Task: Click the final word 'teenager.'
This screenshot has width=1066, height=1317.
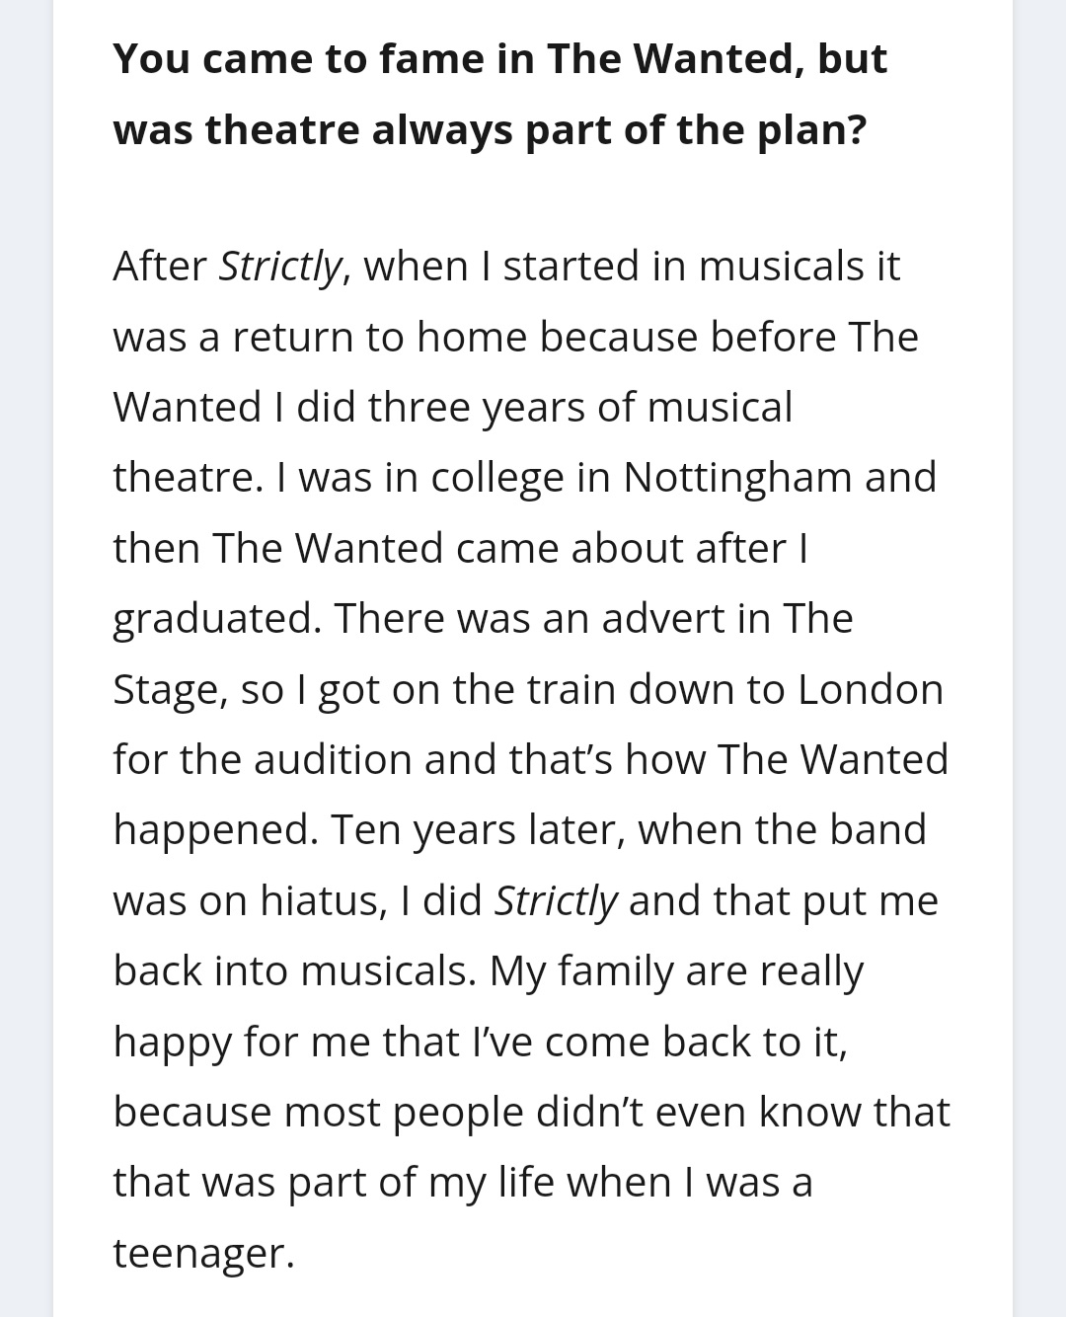Action: (x=203, y=1254)
